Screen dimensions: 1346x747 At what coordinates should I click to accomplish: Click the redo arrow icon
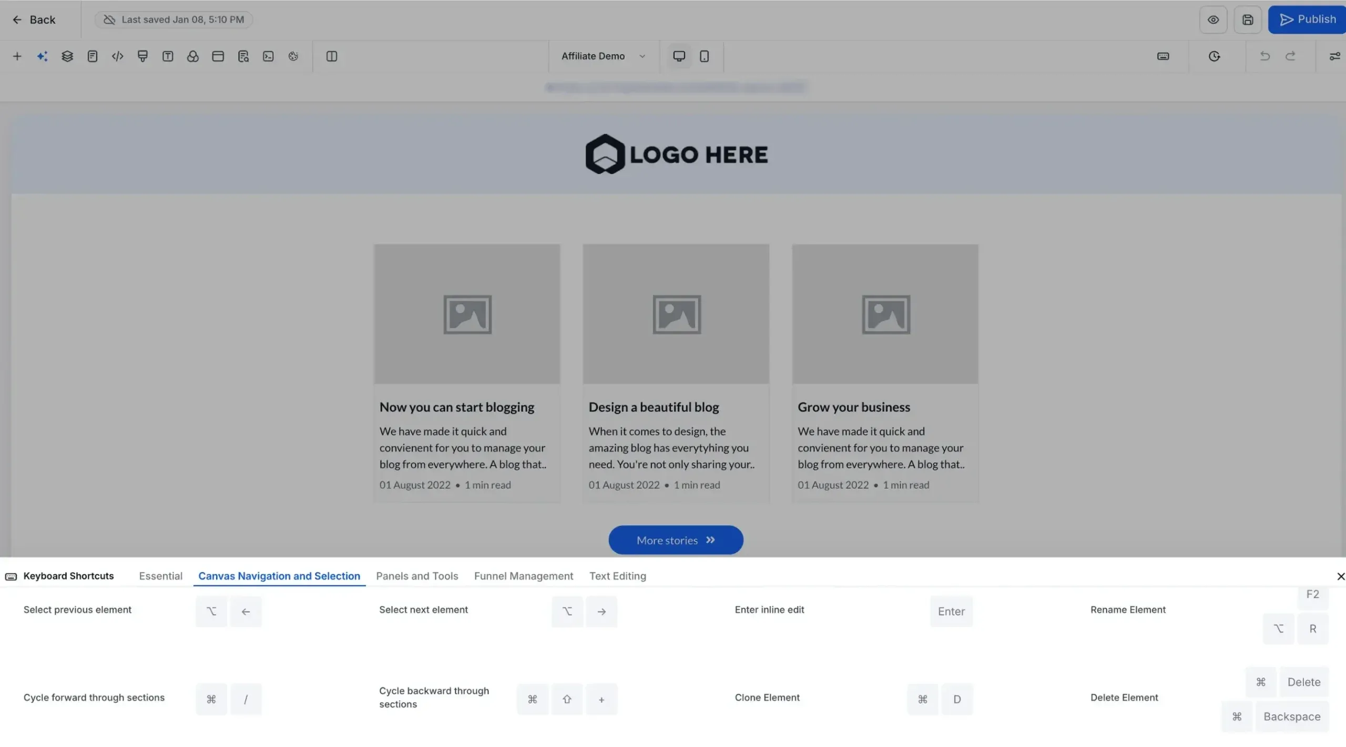point(1291,56)
